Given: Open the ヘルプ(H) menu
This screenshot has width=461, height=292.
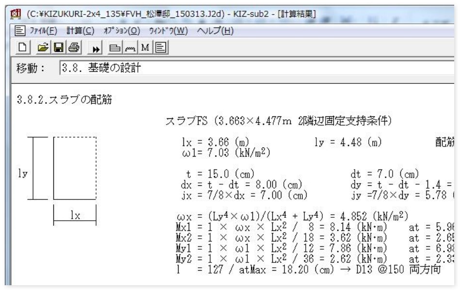Looking at the screenshot, I should pos(215,32).
